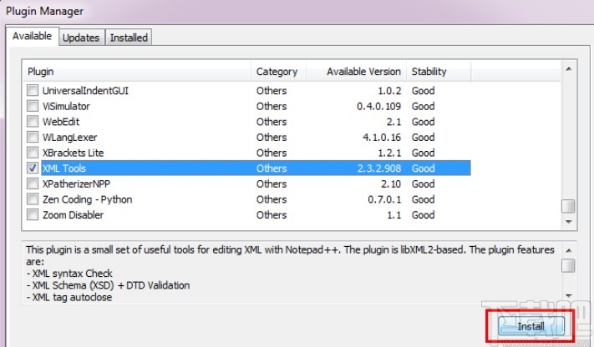Viewport: 594px width, 347px height.
Task: Select the ViSimulator plugin name
Action: click(x=66, y=106)
